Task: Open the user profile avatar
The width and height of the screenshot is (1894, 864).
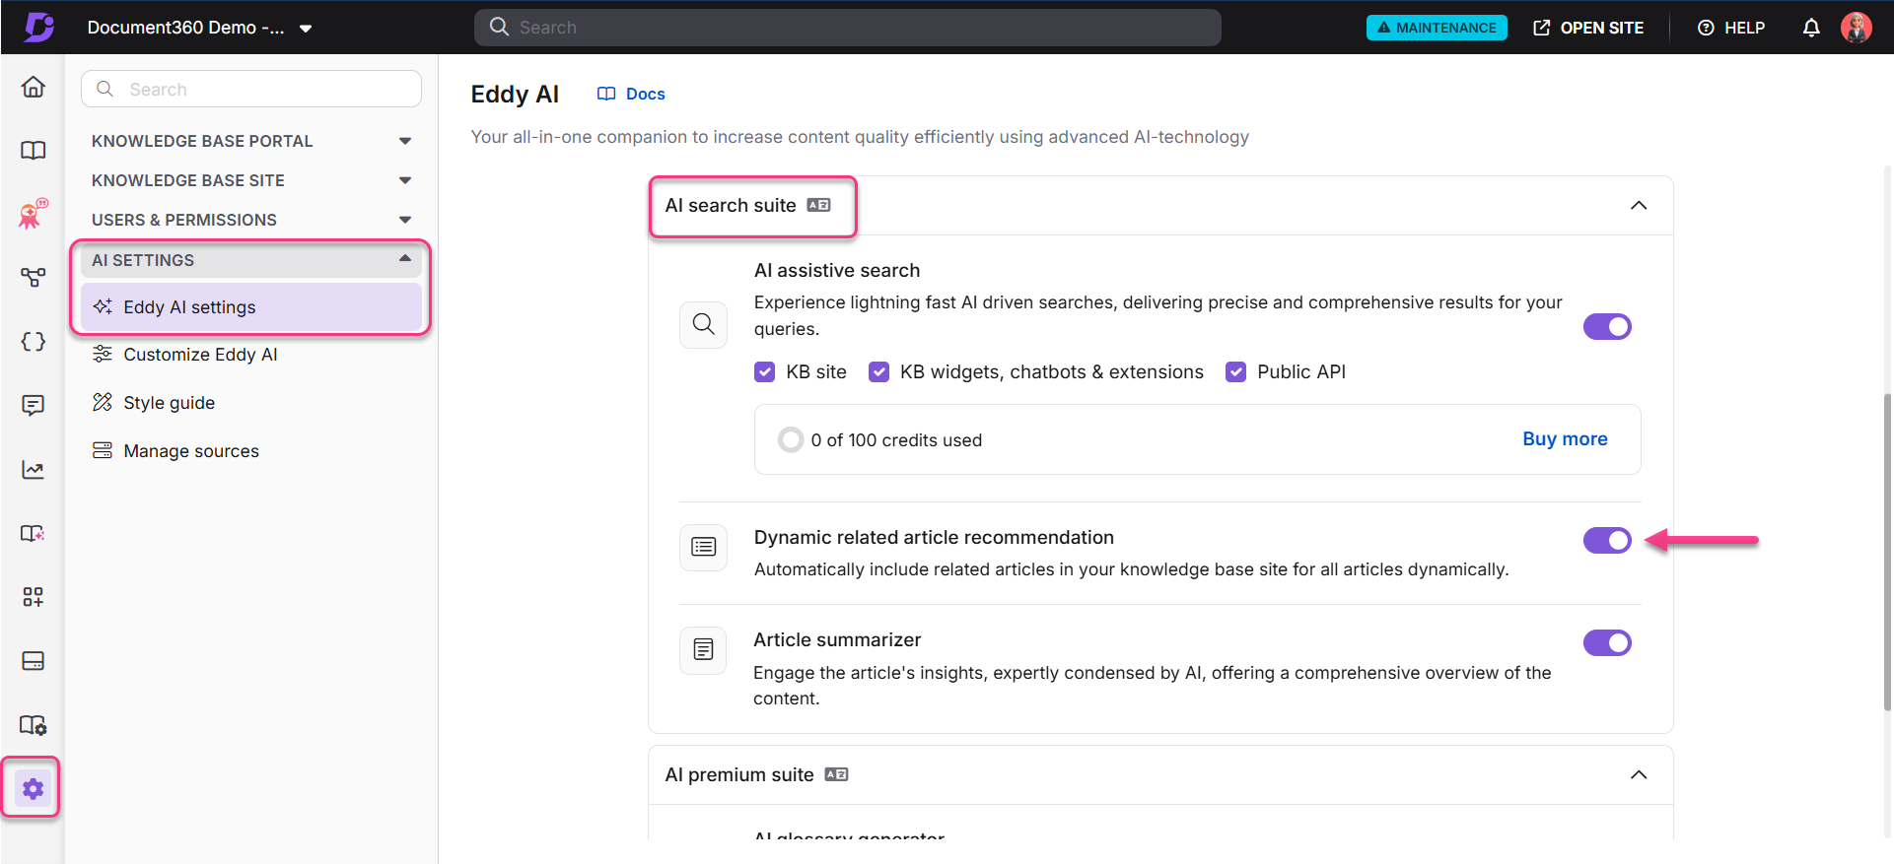Action: tap(1856, 28)
